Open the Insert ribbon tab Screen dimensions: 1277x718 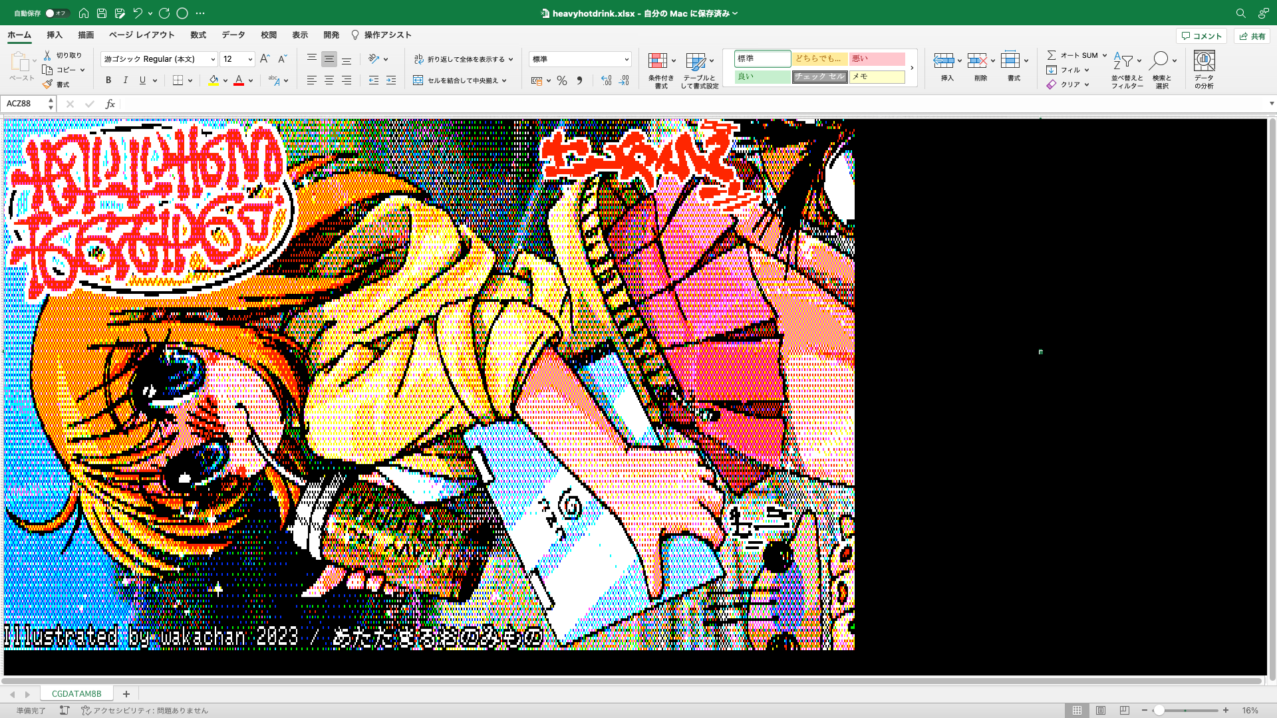click(55, 35)
